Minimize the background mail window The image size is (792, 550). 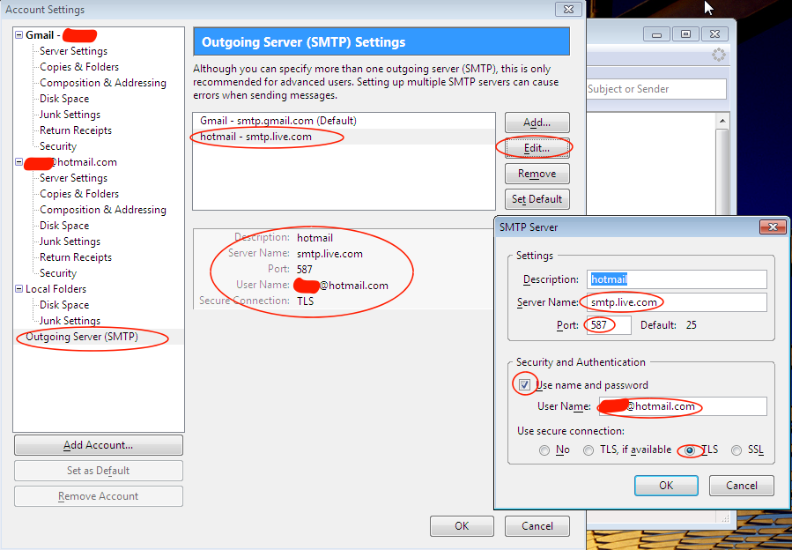coord(656,34)
